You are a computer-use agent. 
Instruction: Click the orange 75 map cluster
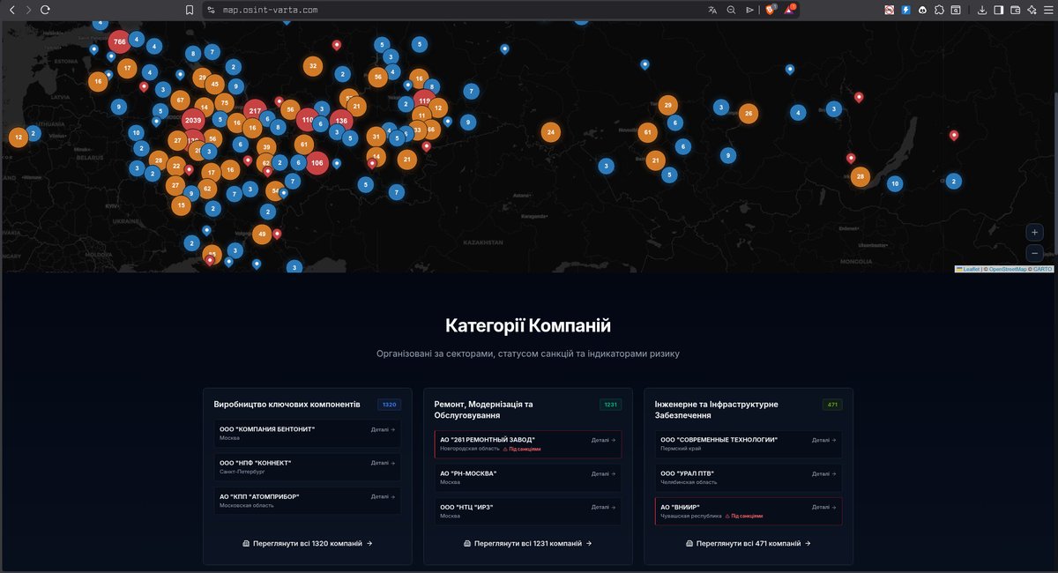224,104
